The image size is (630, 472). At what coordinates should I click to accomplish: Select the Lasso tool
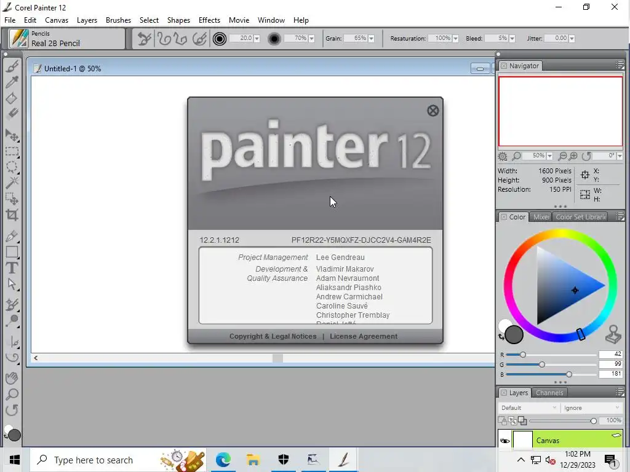pyautogui.click(x=12, y=167)
